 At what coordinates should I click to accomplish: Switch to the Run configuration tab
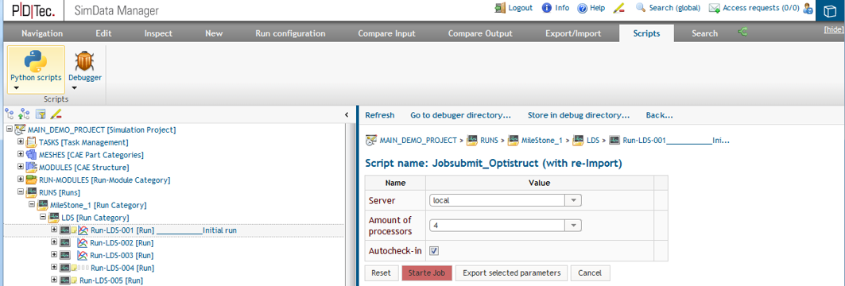(x=290, y=33)
